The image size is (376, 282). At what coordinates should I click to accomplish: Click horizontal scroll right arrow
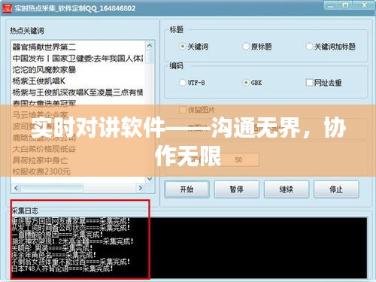(140, 188)
